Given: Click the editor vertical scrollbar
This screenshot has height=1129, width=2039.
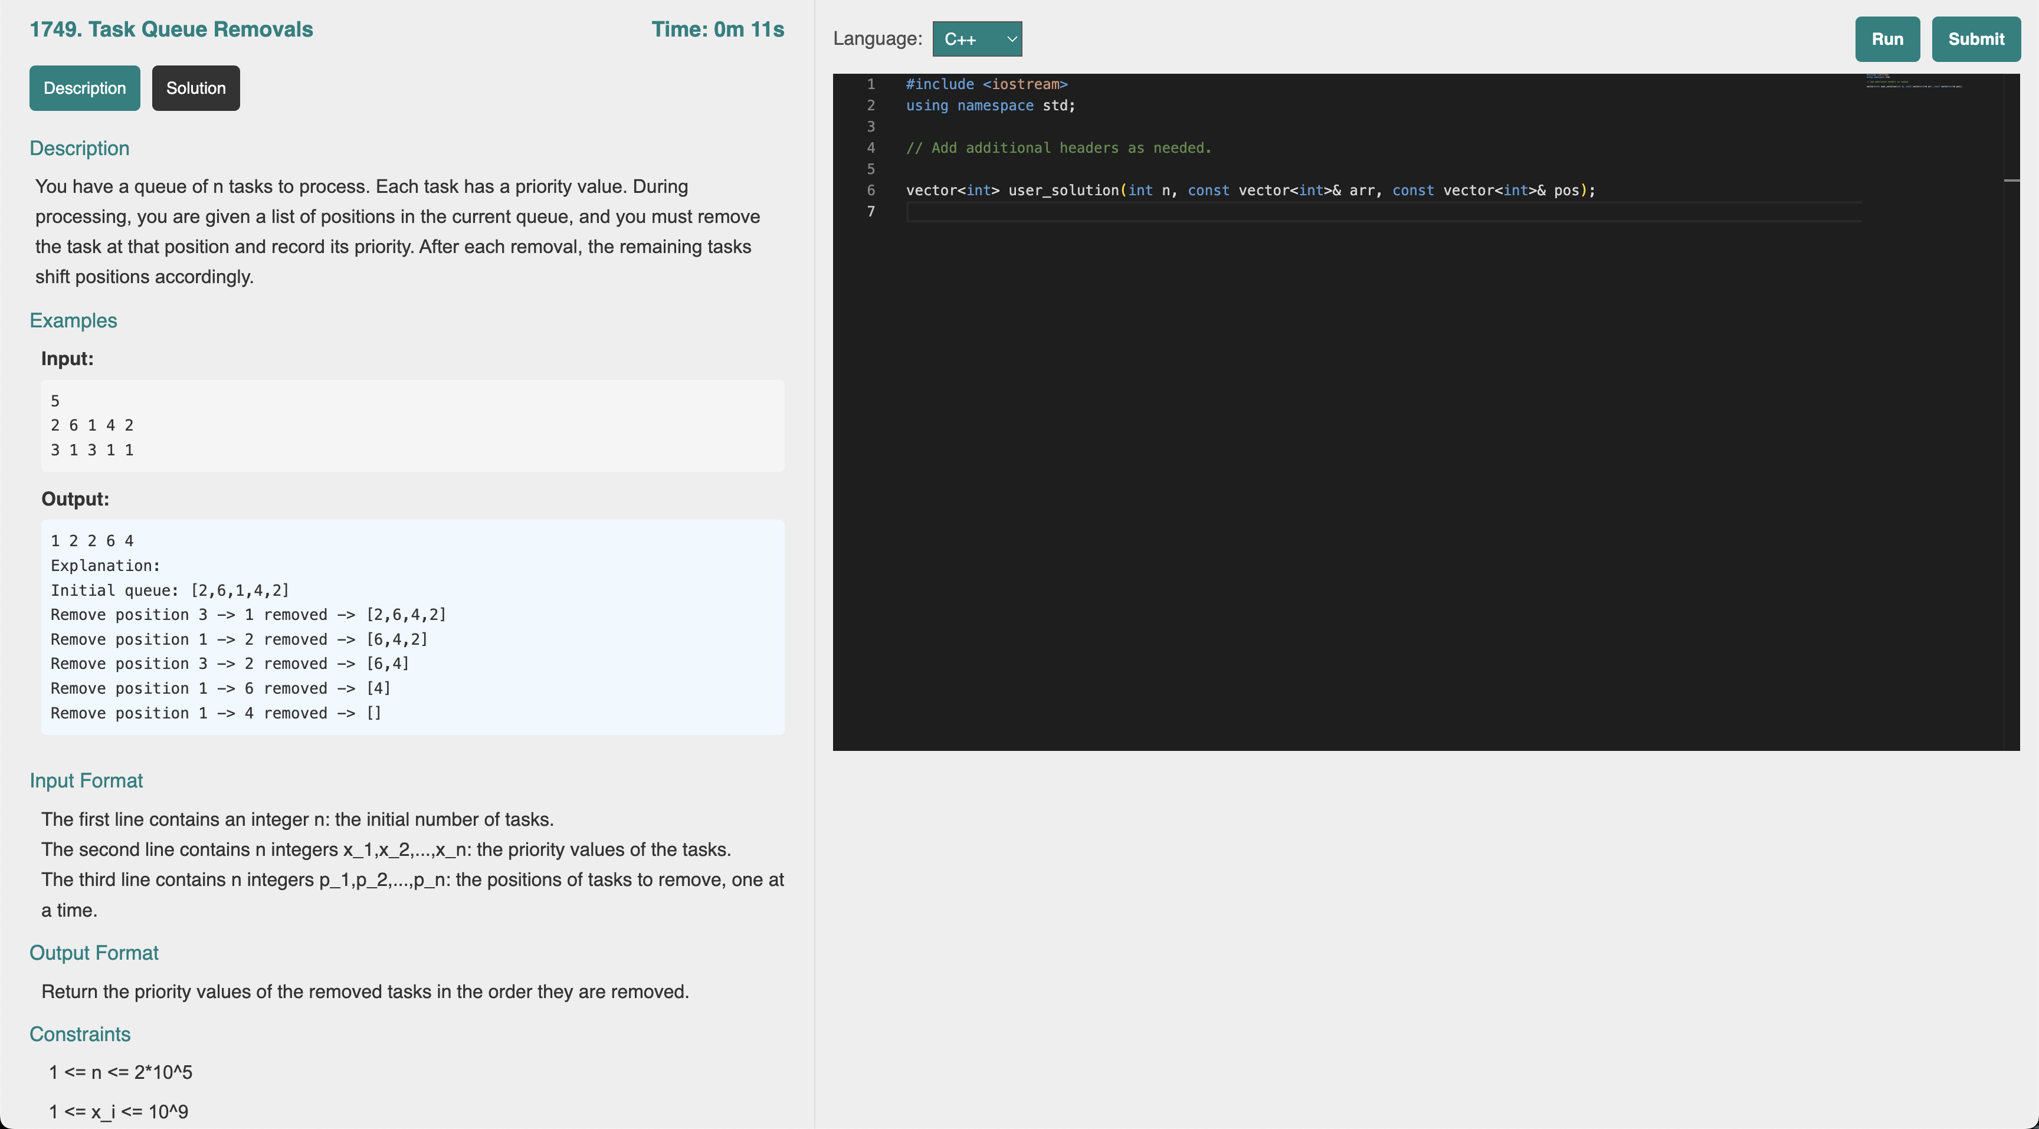Looking at the screenshot, I should (x=2011, y=411).
